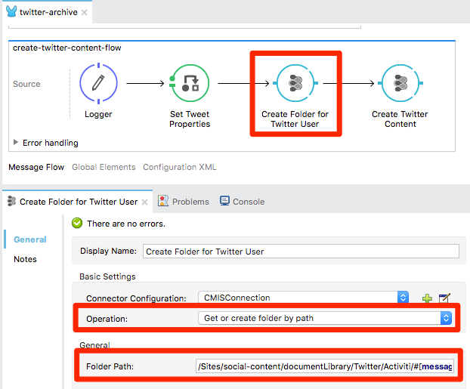
Task: Click the Display Name input field
Action: [x=301, y=251]
